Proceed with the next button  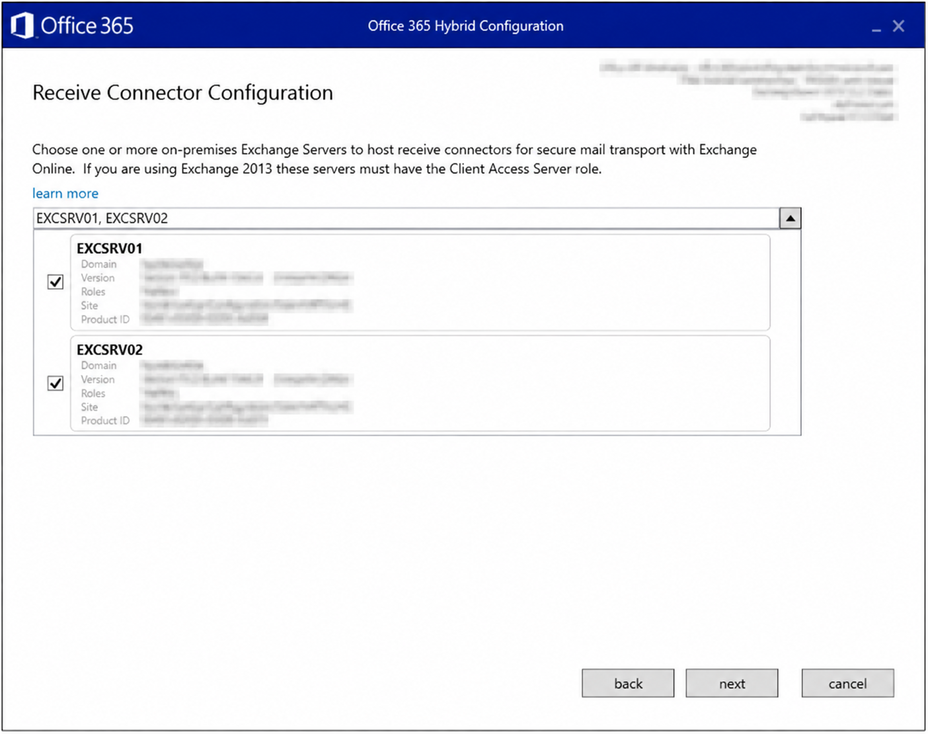point(732,683)
